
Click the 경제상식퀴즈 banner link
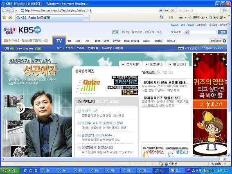(x=126, y=82)
